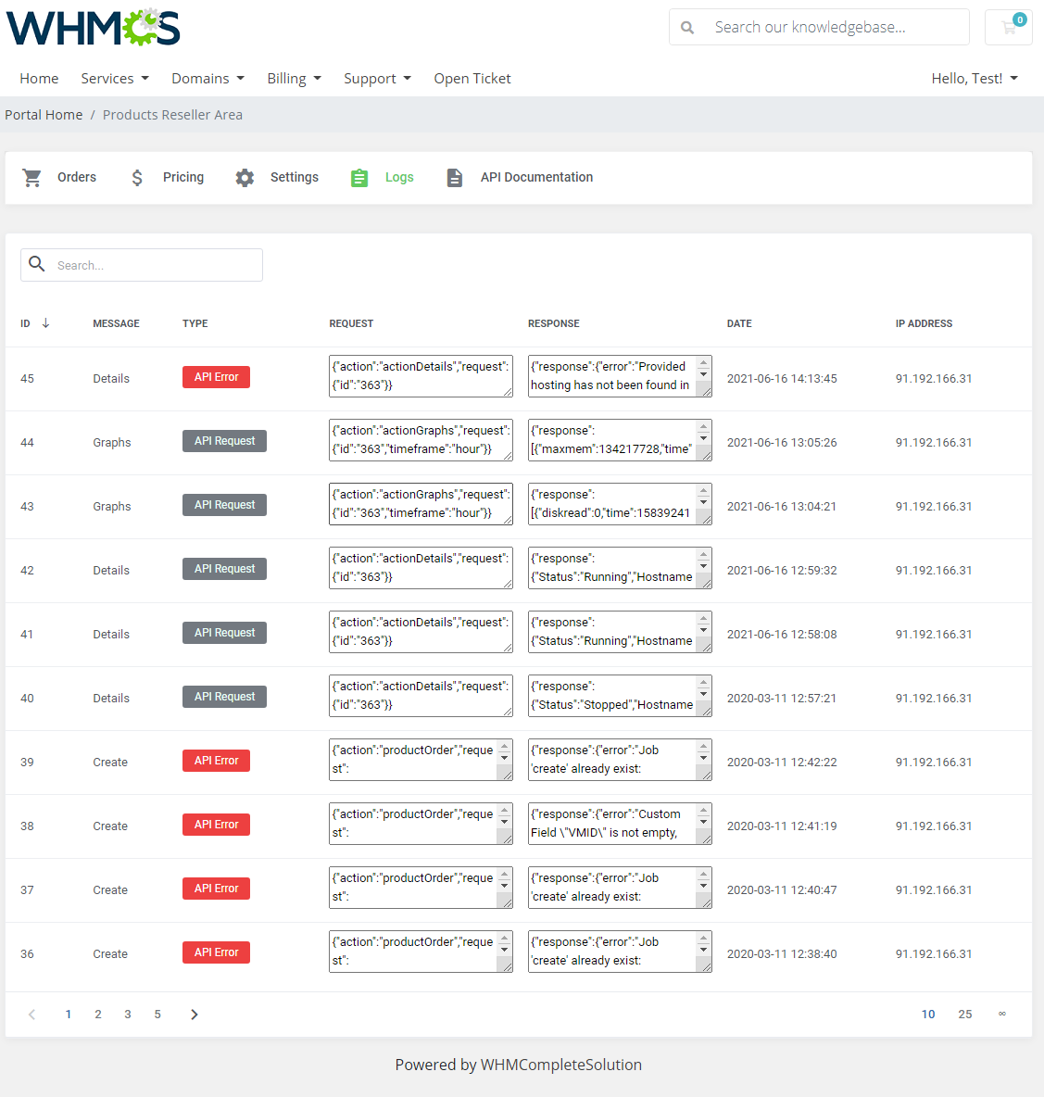The image size is (1044, 1097).
Task: Click the REQUEST column header
Action: click(351, 323)
